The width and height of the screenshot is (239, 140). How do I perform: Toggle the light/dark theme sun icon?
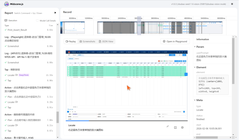click(232, 4)
